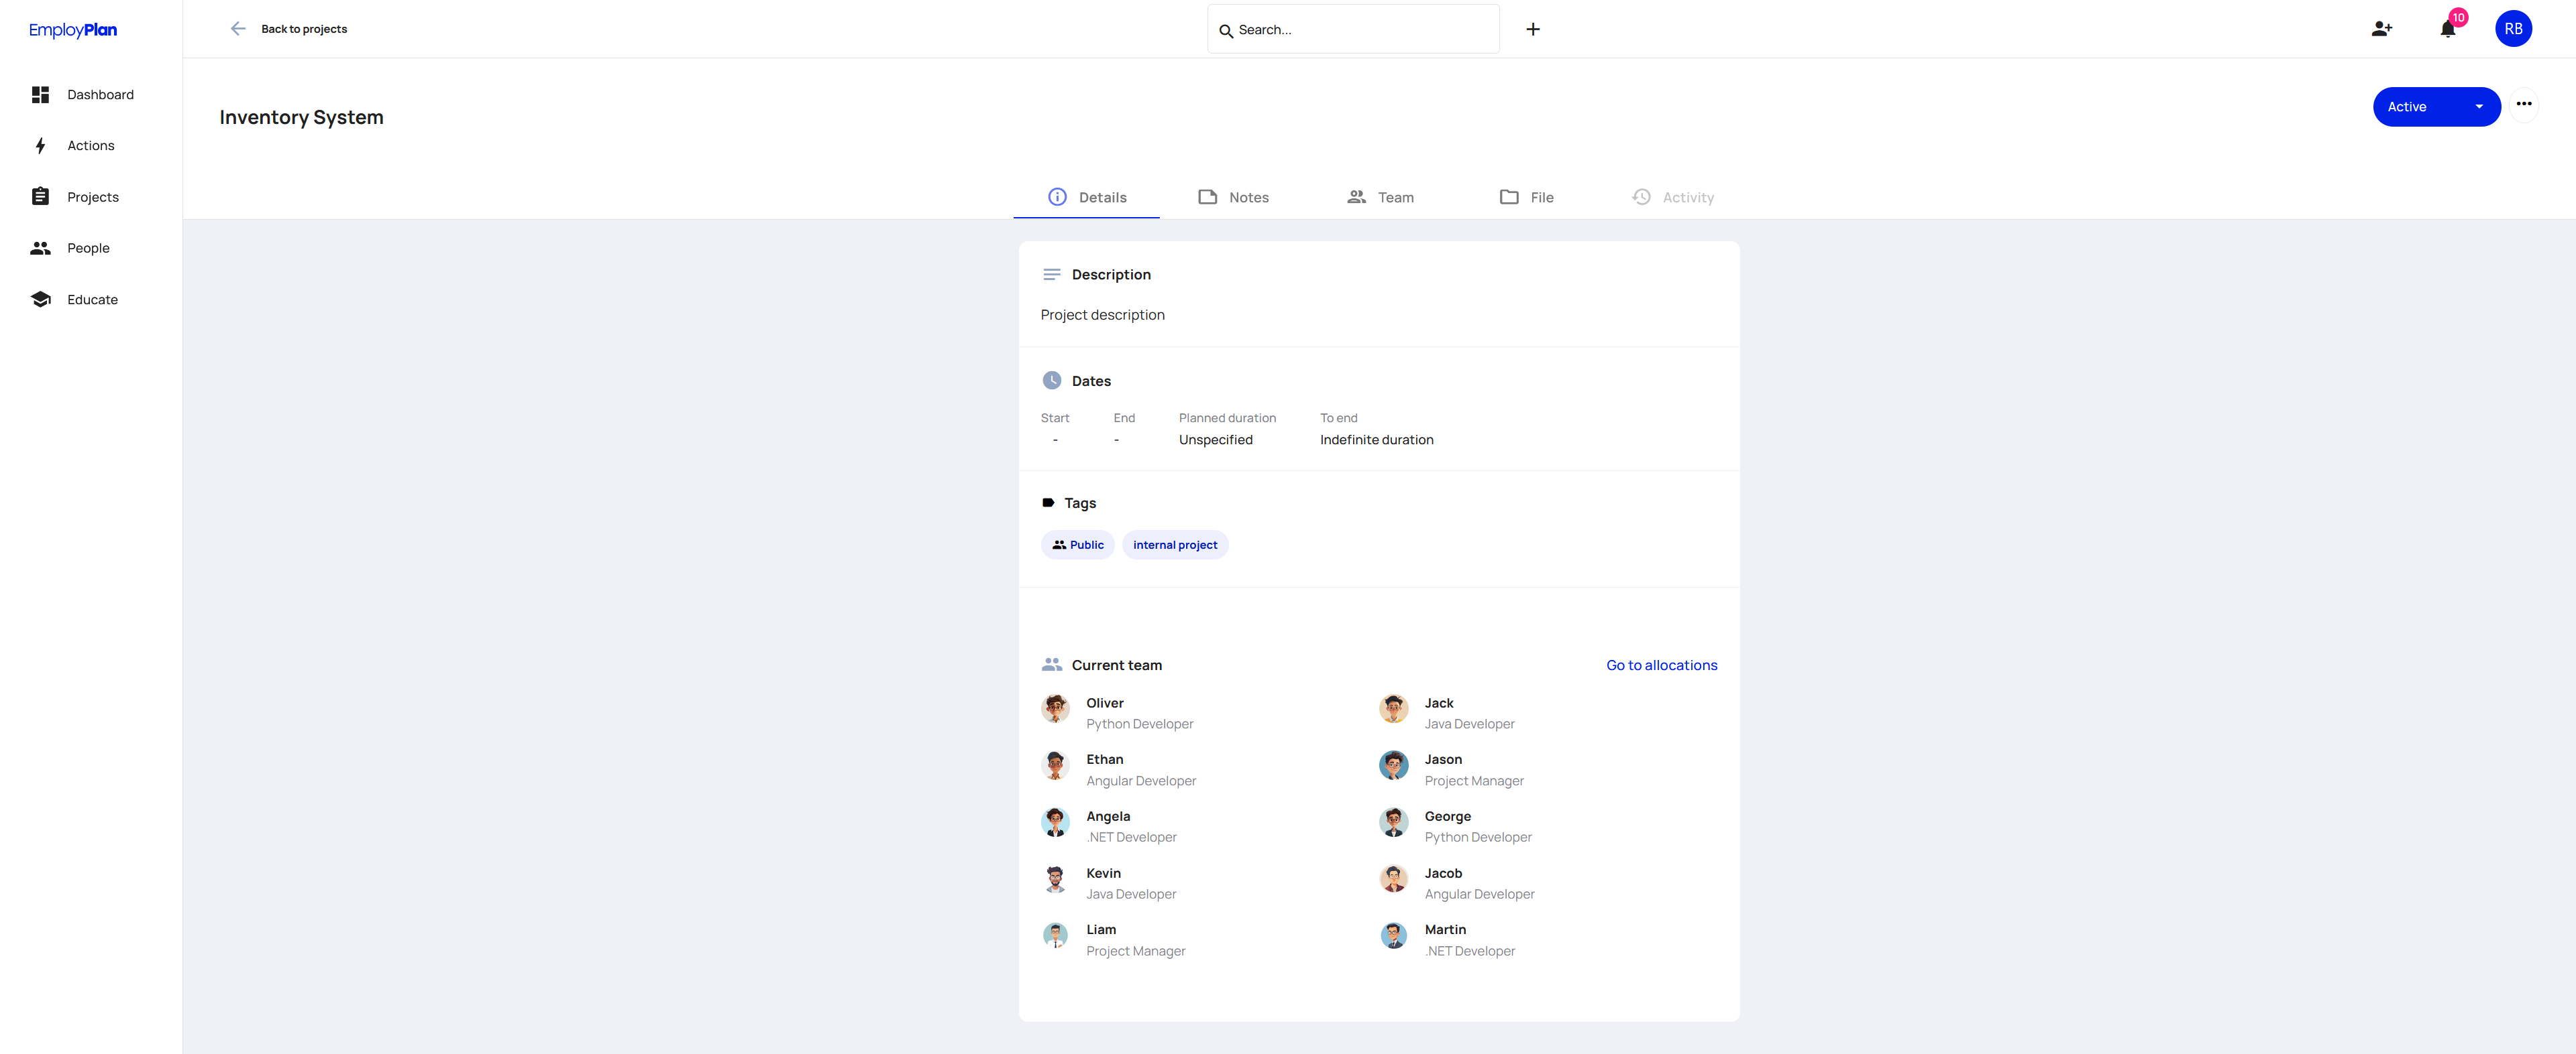Open the RB user avatar

[x=2512, y=29]
